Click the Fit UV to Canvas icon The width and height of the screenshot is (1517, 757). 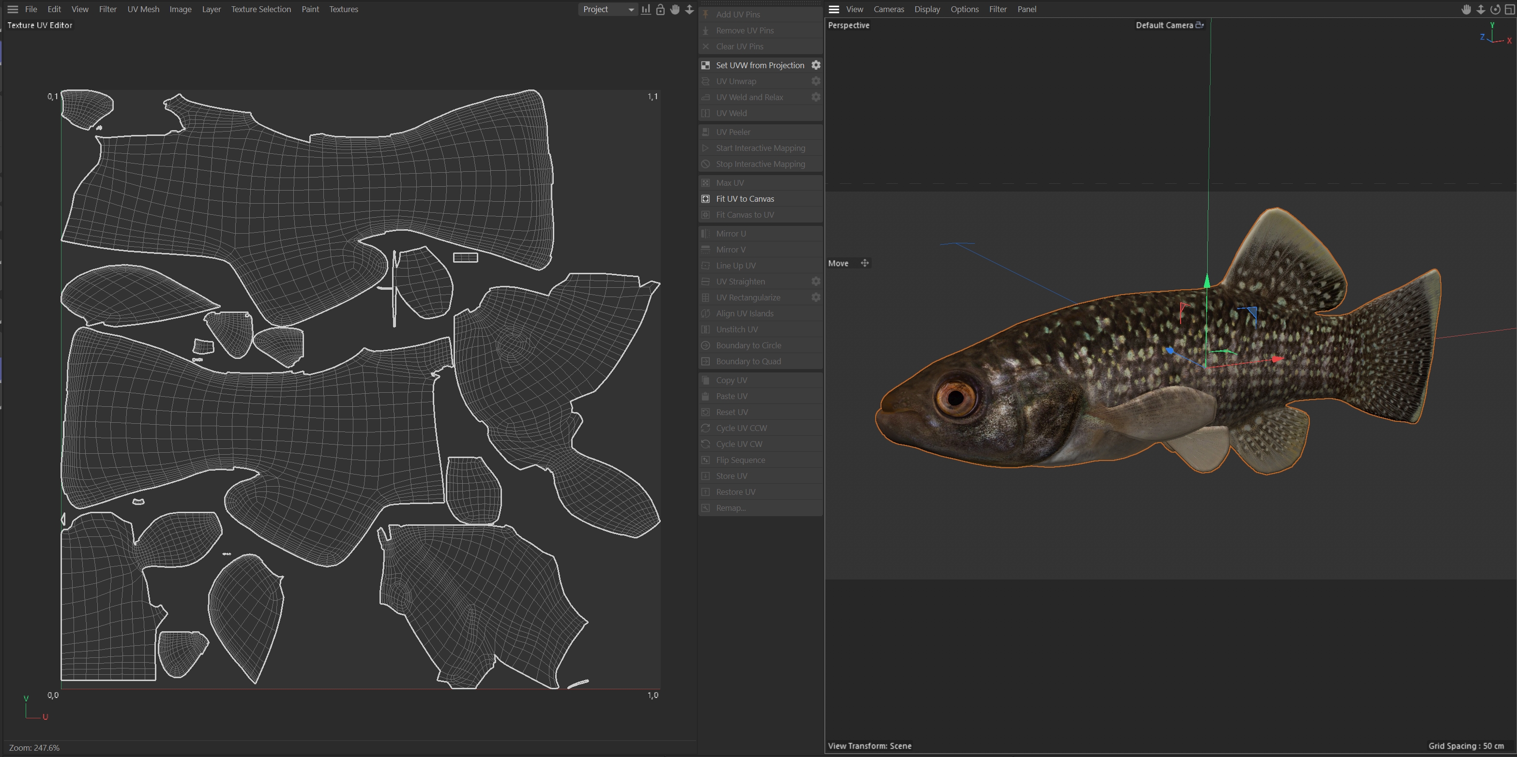[706, 199]
